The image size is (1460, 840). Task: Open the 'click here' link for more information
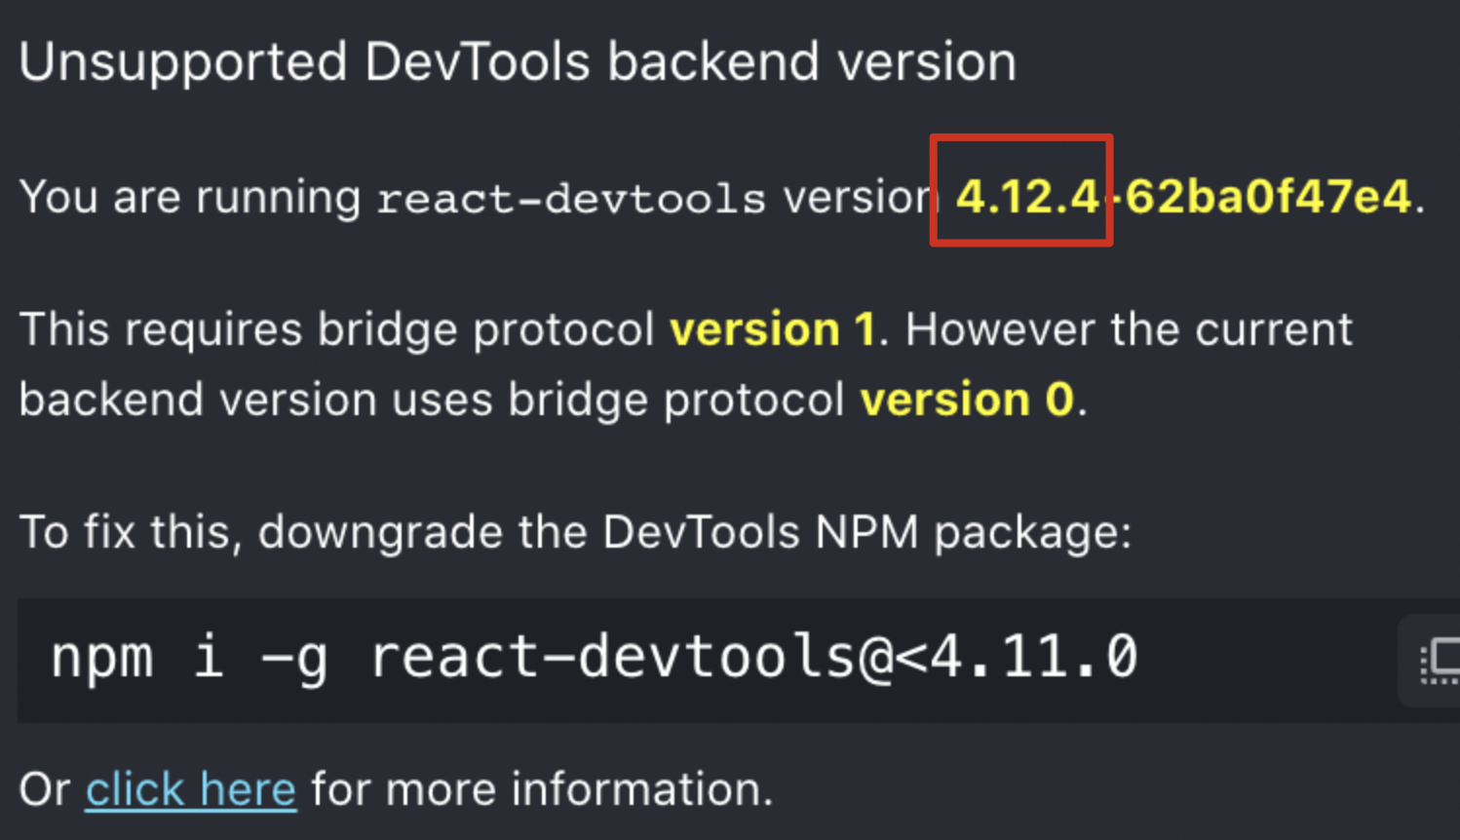[189, 788]
